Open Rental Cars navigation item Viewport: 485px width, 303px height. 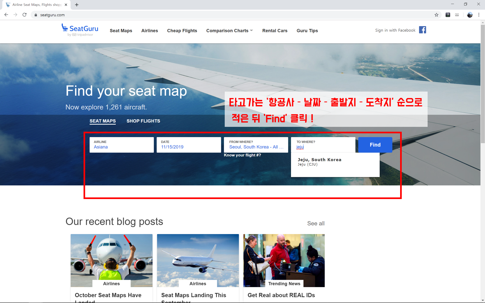275,31
